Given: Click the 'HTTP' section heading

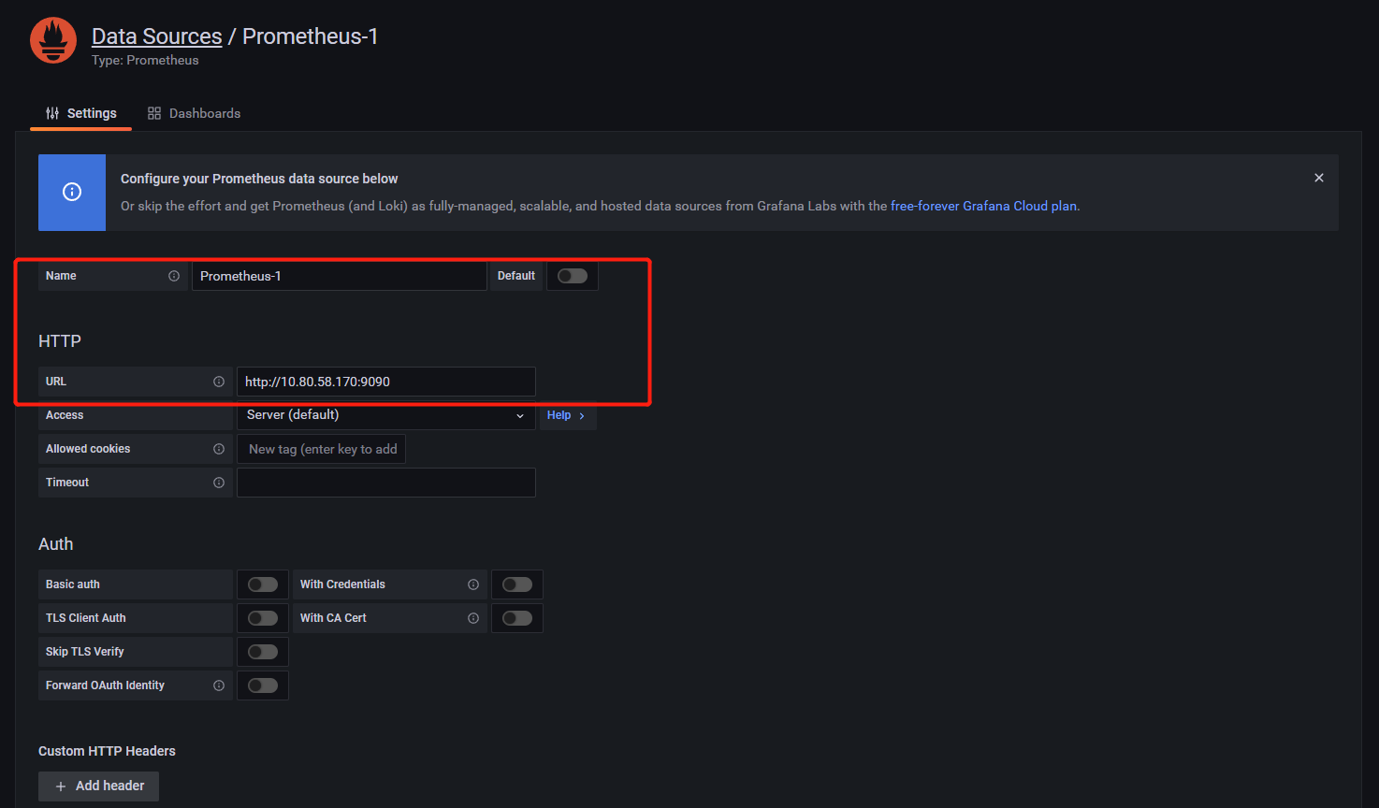Looking at the screenshot, I should [x=60, y=341].
